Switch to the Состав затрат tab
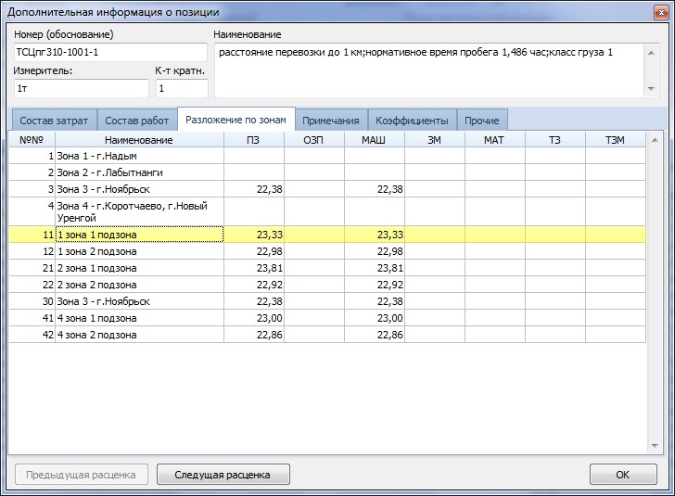This screenshot has height=496, width=675. pos(54,121)
